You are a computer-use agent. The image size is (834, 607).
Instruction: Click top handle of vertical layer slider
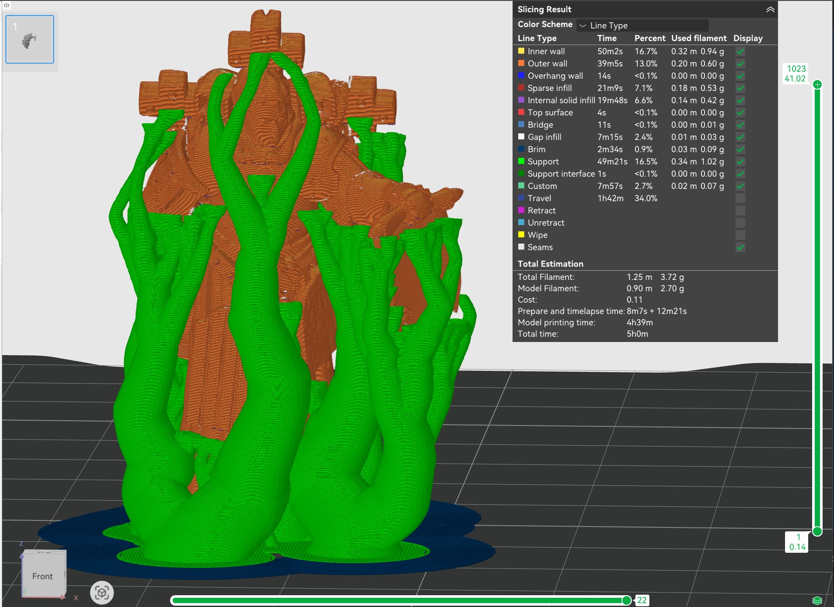tap(817, 85)
